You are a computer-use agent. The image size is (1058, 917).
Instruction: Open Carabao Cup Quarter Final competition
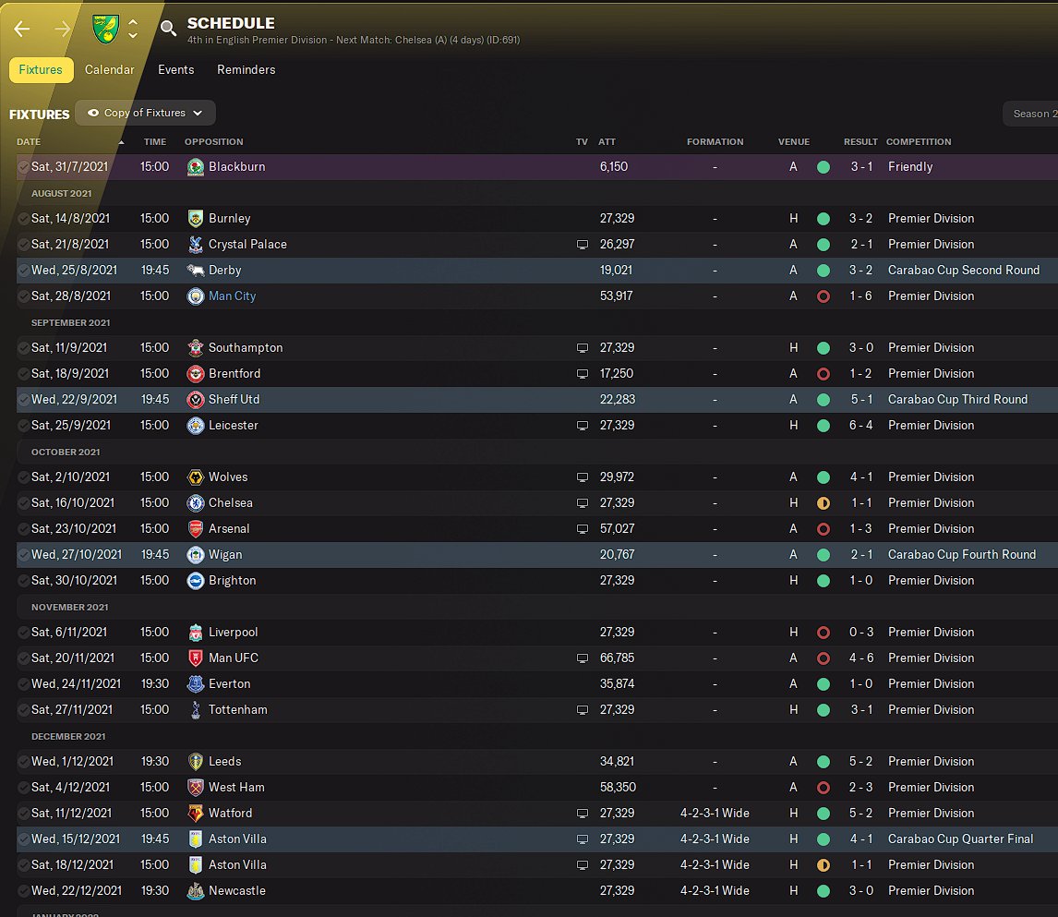tap(960, 839)
